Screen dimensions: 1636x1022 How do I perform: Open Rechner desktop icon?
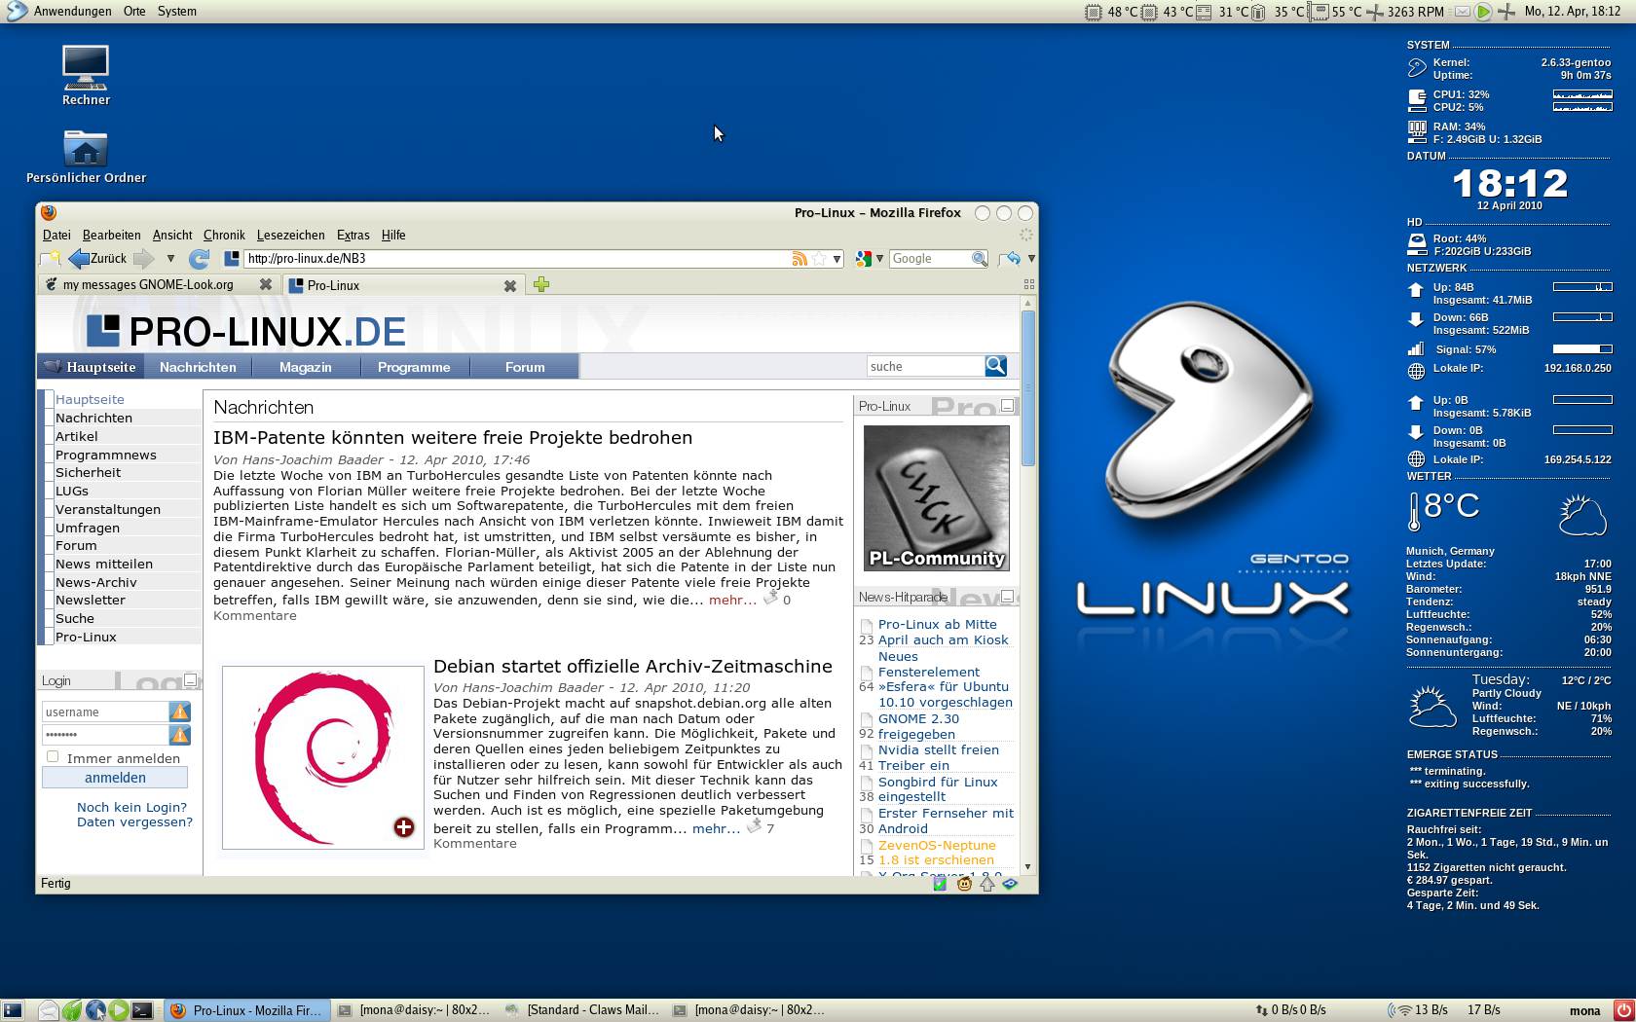(86, 75)
